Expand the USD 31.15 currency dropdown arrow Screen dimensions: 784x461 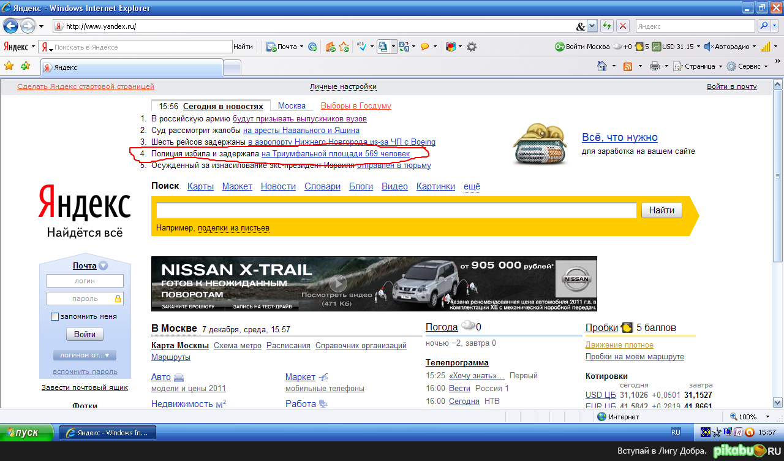click(699, 47)
